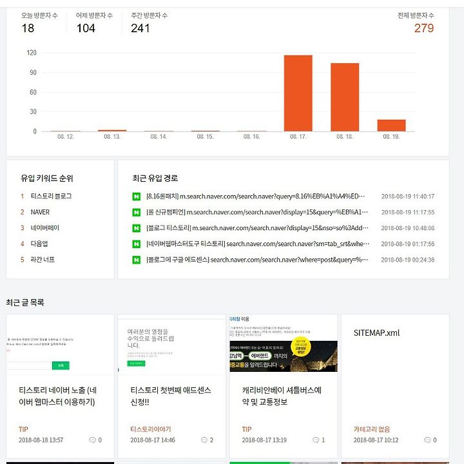464x464 pixels.
Task: Click comment bubble on 티스토리 네이버 노출 post
Action: point(92,440)
